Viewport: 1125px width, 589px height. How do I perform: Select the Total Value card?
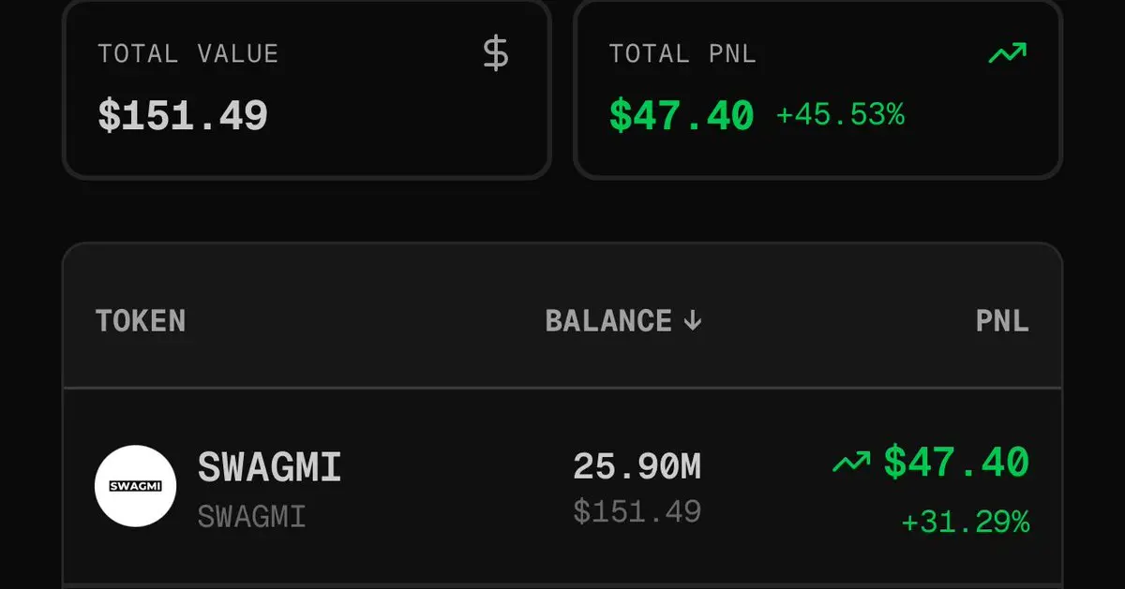tap(307, 88)
